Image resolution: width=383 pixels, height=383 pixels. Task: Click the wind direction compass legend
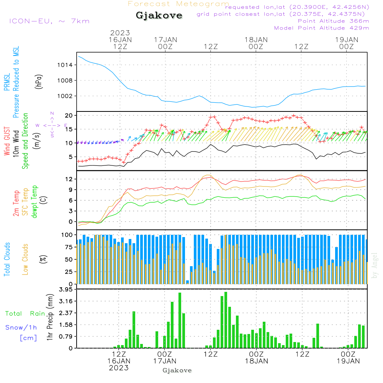[52, 125]
